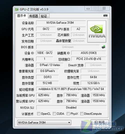Click the DirectX 支持 Unknown field

tap(96, 65)
